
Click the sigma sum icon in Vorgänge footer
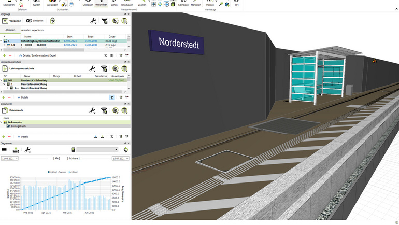[105, 55]
